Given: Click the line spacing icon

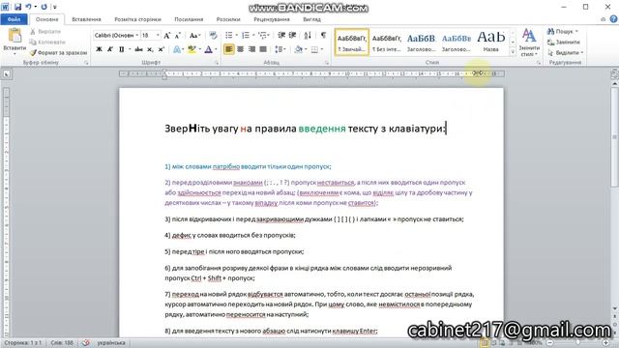Looking at the screenshot, I should point(279,49).
